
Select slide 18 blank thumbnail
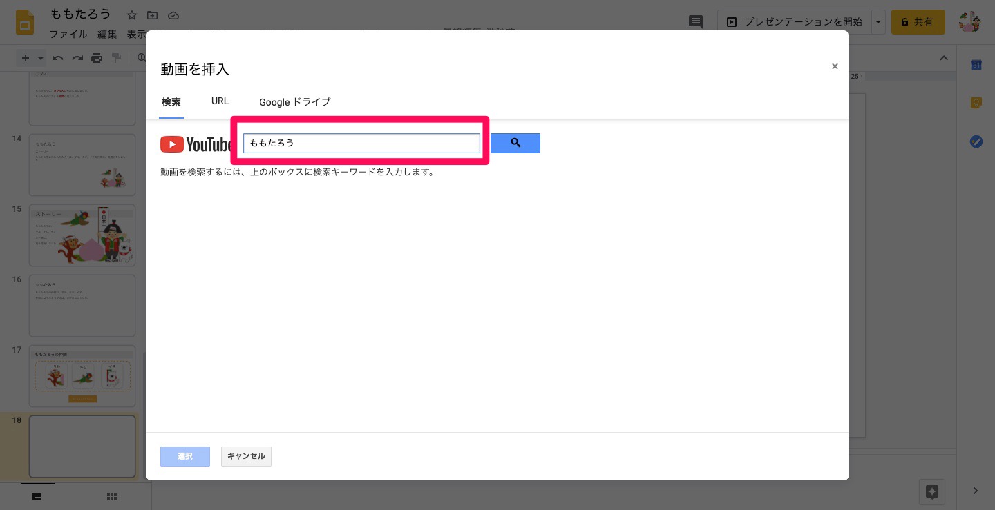[x=82, y=447]
